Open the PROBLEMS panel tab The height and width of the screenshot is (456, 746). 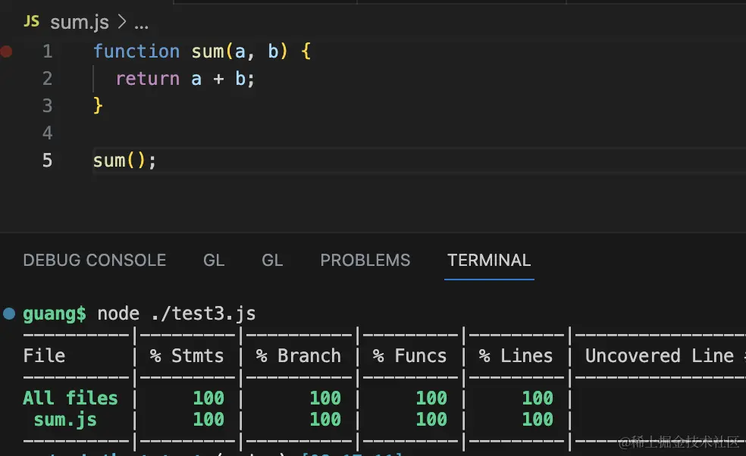[x=365, y=261]
